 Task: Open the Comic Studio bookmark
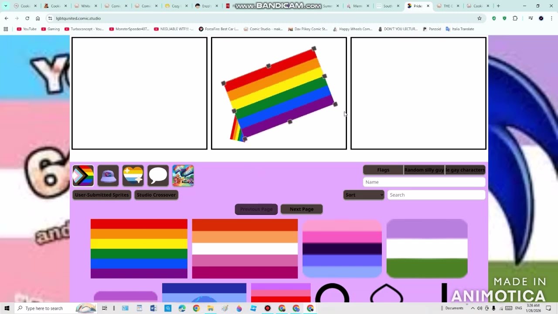click(x=263, y=29)
